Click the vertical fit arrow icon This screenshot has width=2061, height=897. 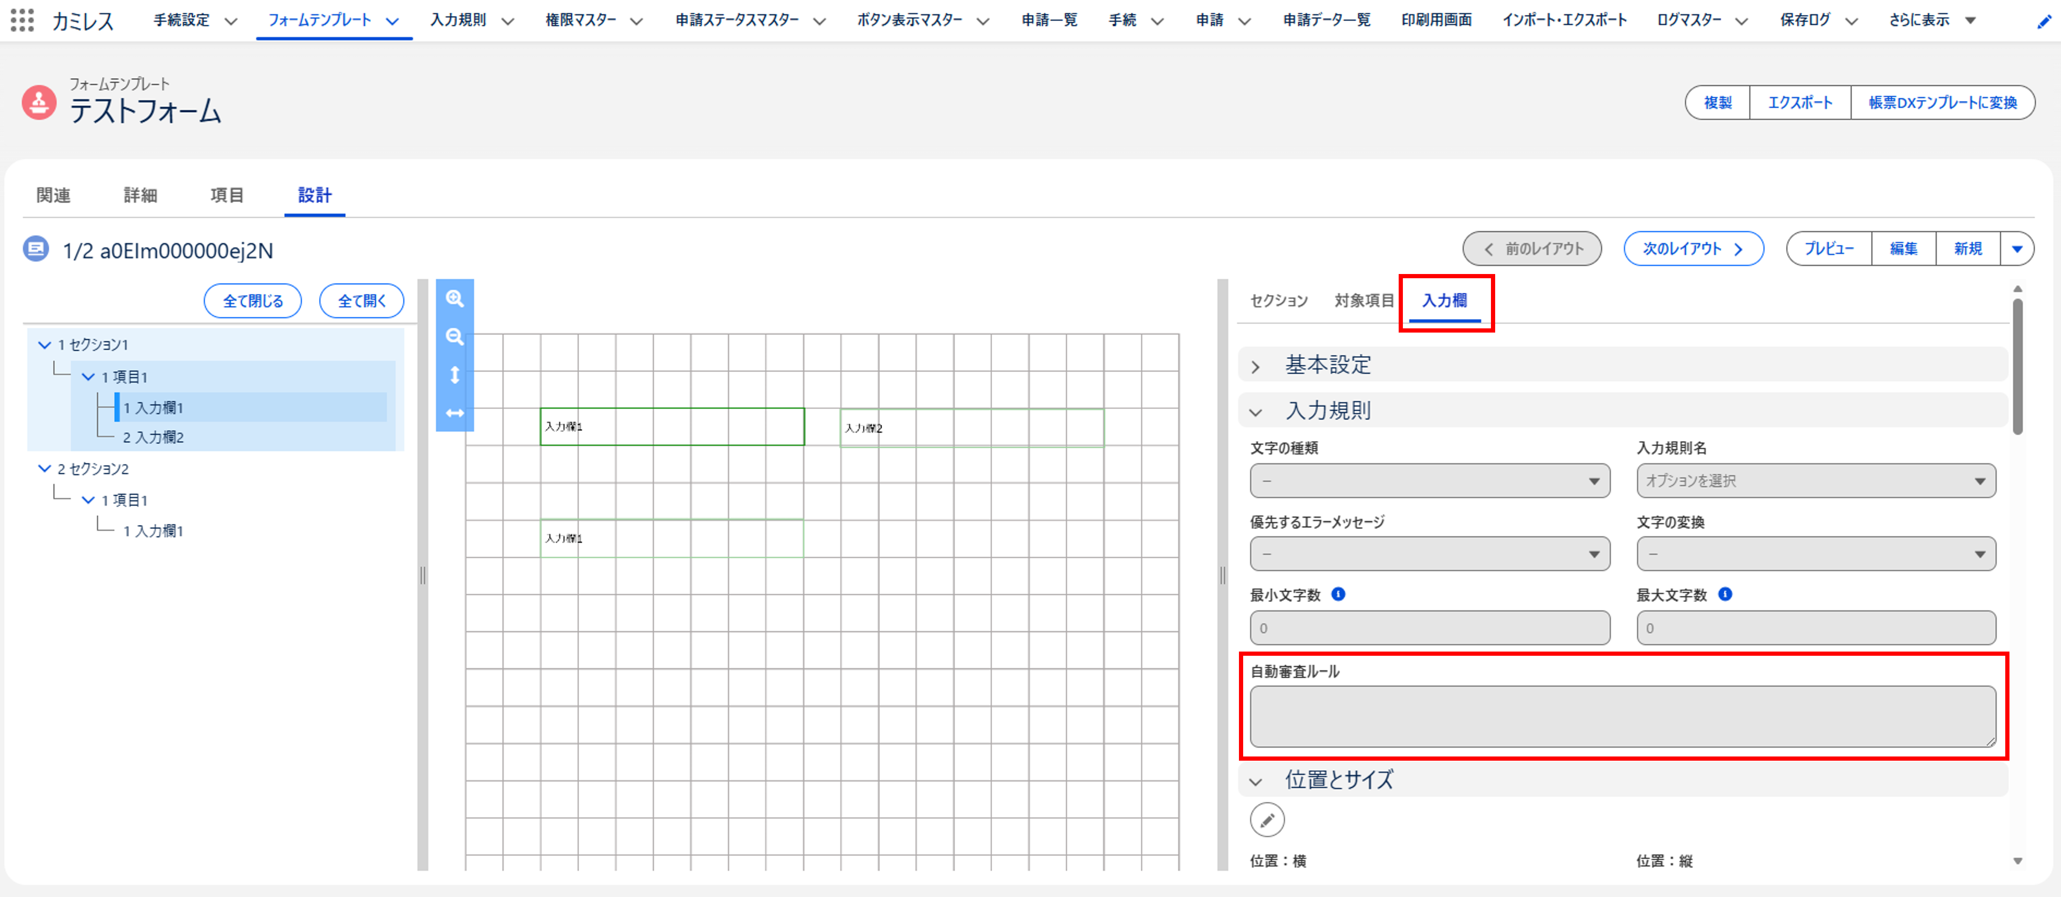[454, 374]
